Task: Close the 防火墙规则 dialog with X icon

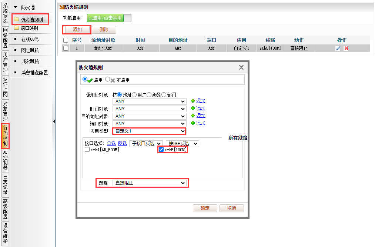Action: 241,67
